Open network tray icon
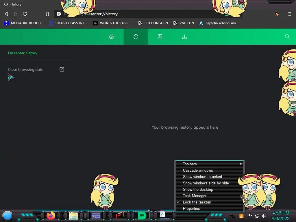 pos(257,216)
